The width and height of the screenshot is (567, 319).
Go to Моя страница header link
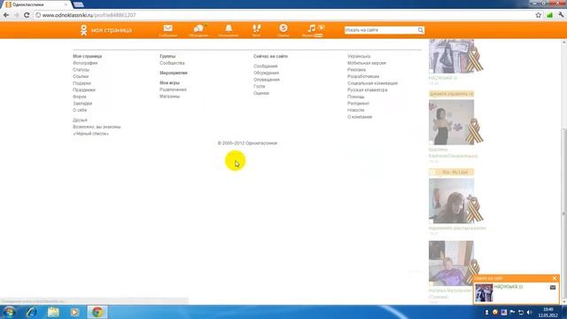[112, 30]
